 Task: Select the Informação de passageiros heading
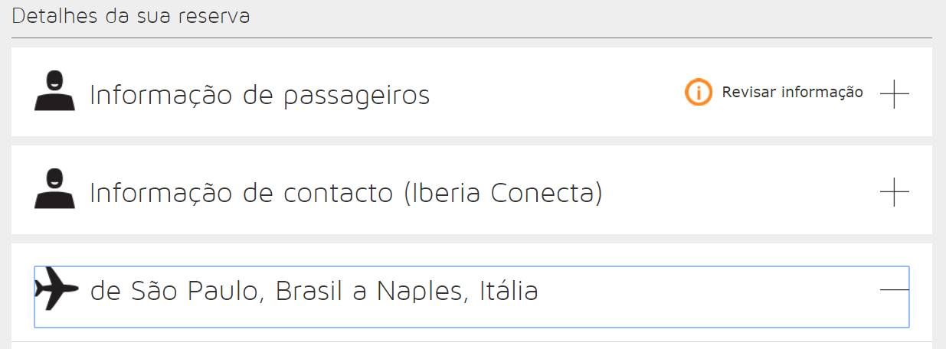coord(260,95)
